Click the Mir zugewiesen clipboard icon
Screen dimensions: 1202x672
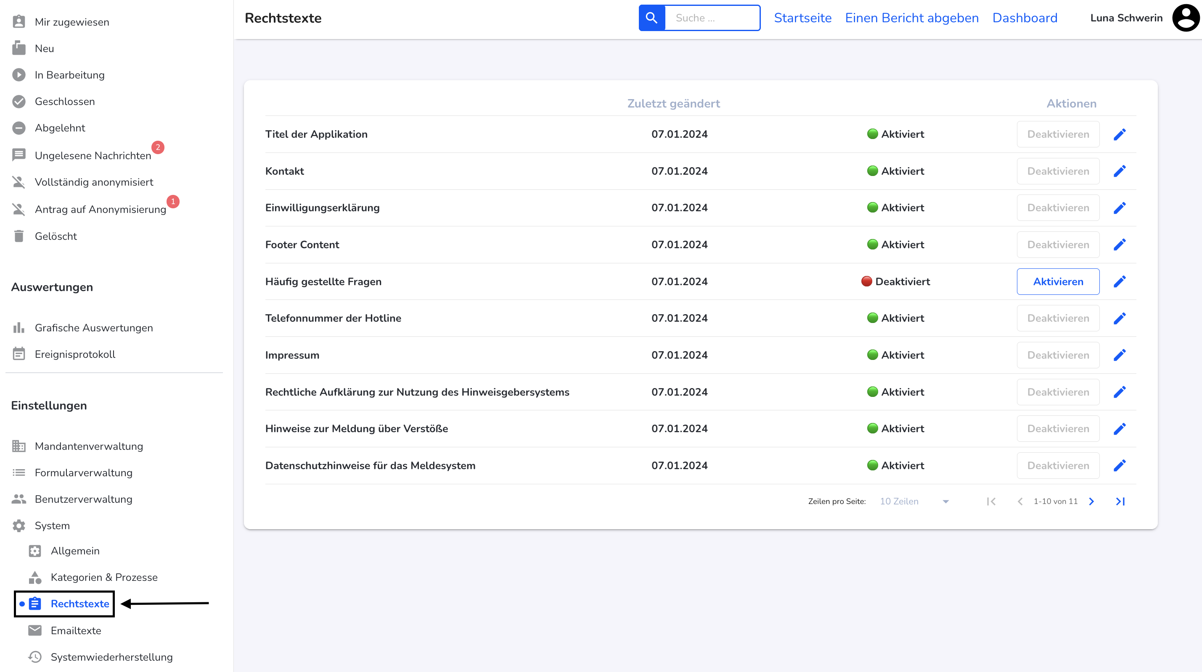coord(19,21)
